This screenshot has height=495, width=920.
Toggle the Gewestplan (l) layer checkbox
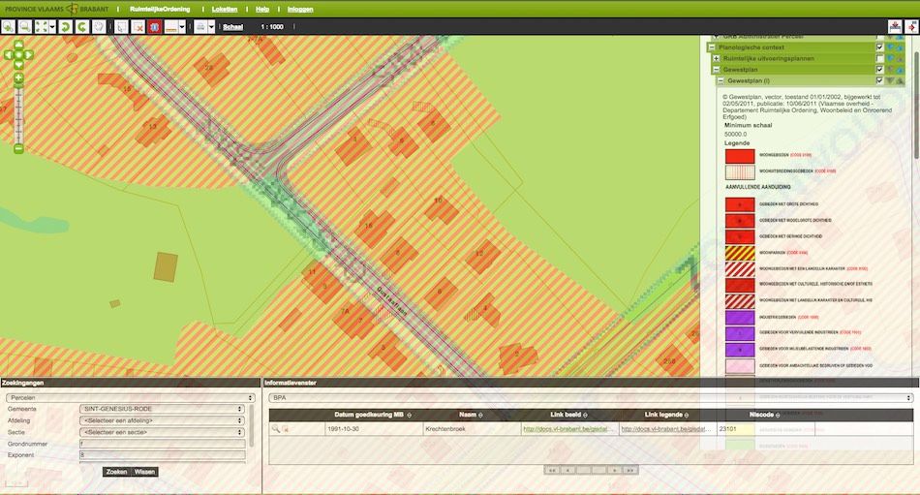point(879,81)
